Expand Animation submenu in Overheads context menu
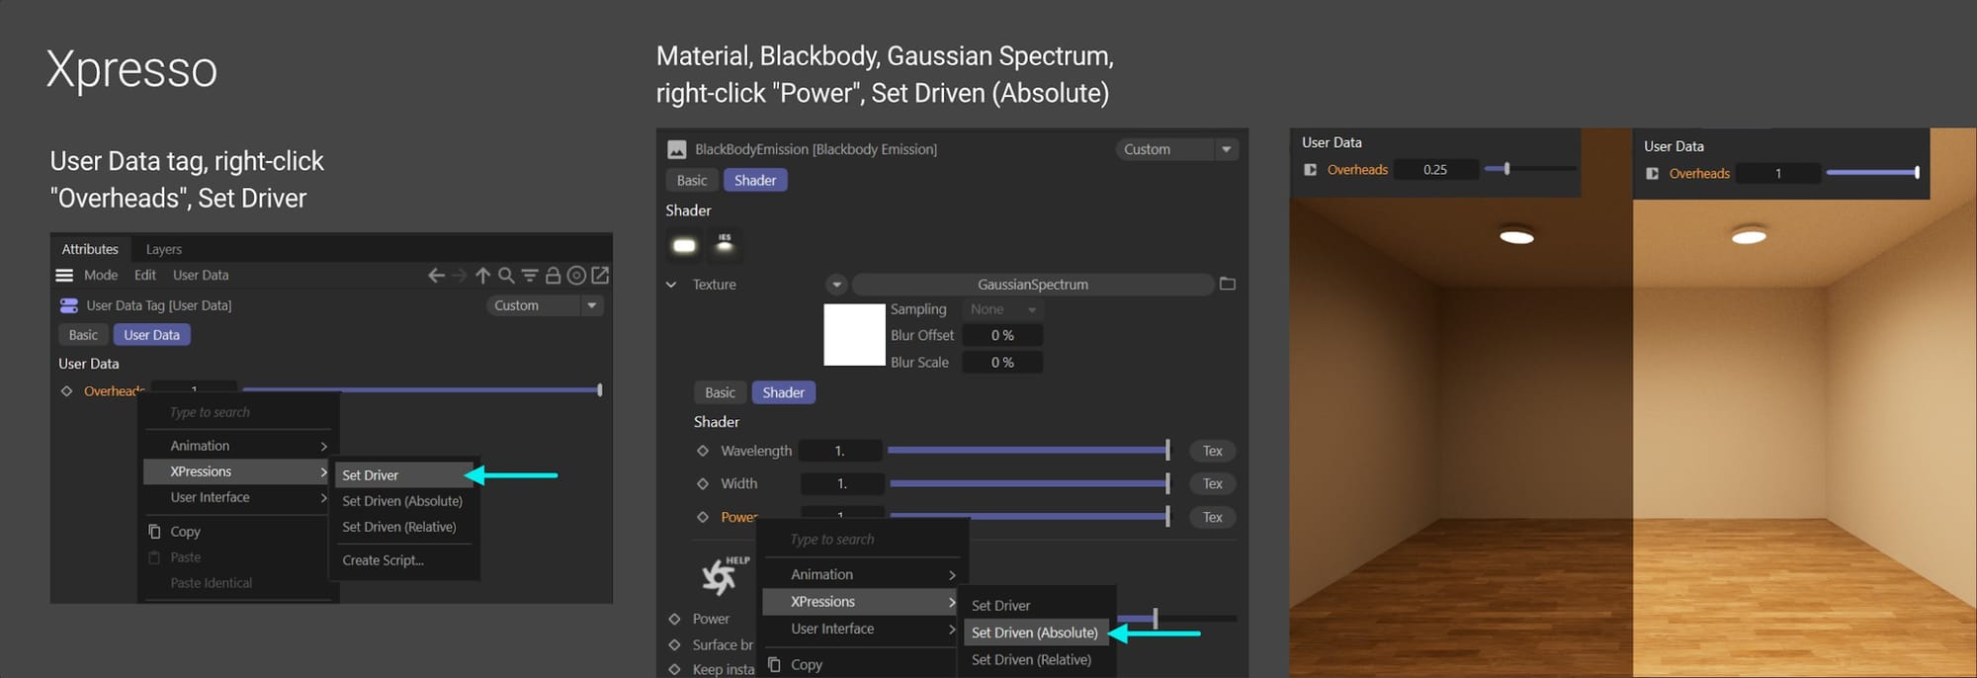The width and height of the screenshot is (1977, 678). tap(237, 446)
